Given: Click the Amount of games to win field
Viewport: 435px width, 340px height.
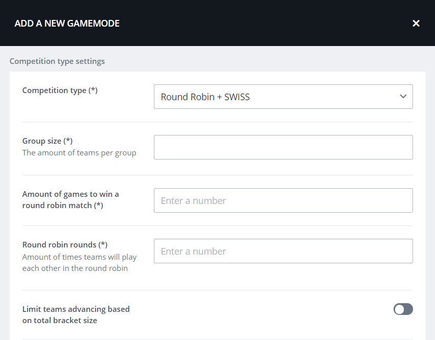Looking at the screenshot, I should coord(283,200).
